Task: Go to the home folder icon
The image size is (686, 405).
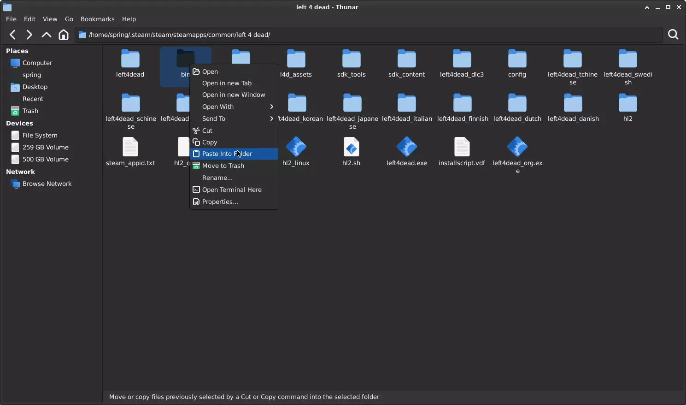Action: click(64, 35)
